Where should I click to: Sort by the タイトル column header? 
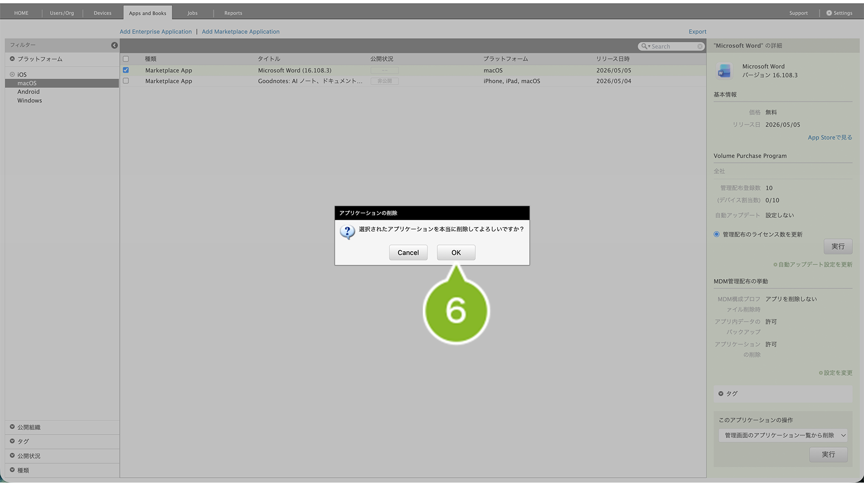click(269, 59)
